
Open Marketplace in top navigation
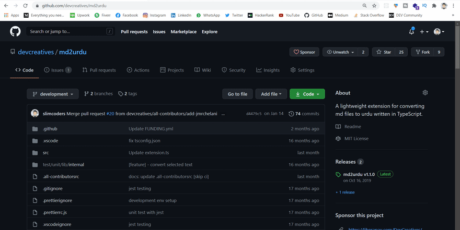pyautogui.click(x=183, y=32)
